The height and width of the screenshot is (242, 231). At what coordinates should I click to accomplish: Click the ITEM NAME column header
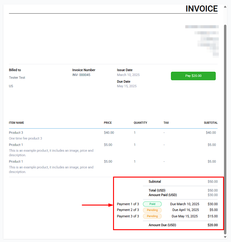tap(16, 123)
